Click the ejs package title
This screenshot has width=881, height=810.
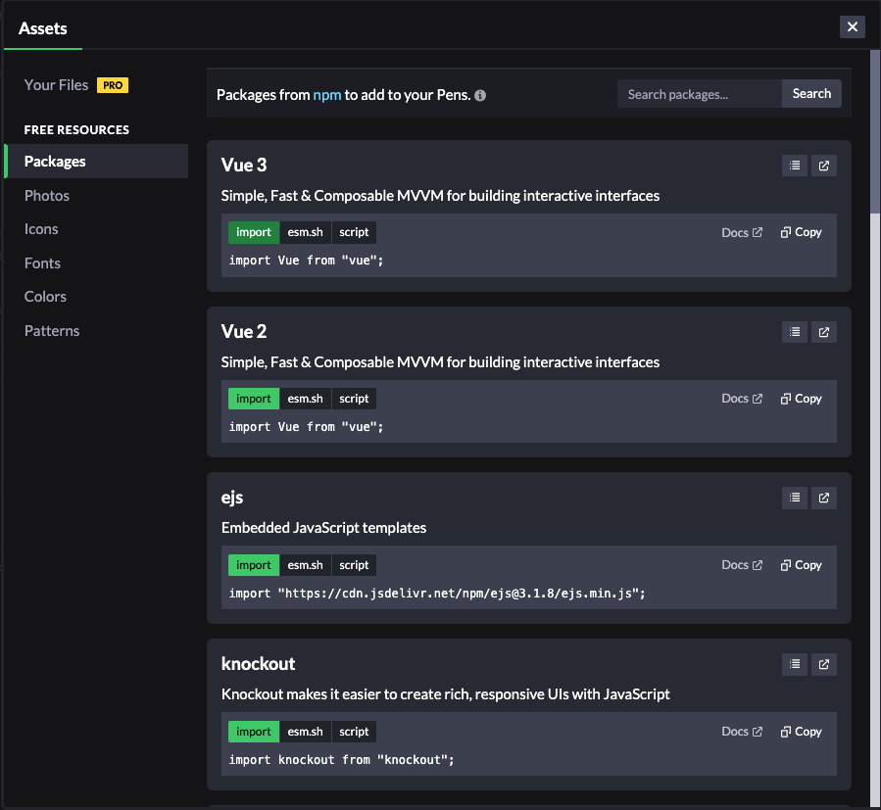pyautogui.click(x=232, y=498)
